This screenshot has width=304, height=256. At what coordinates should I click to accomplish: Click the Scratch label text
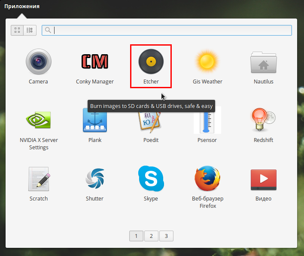[39, 198]
